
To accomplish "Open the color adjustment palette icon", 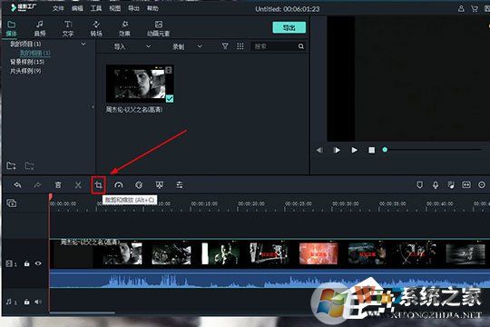I will pyautogui.click(x=139, y=185).
